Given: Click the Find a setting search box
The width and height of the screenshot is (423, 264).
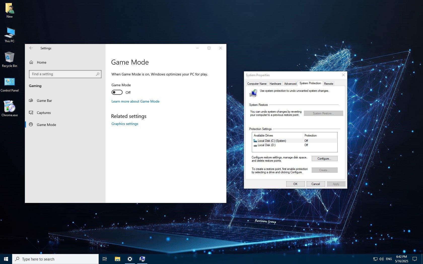Looking at the screenshot, I should click(x=63, y=74).
